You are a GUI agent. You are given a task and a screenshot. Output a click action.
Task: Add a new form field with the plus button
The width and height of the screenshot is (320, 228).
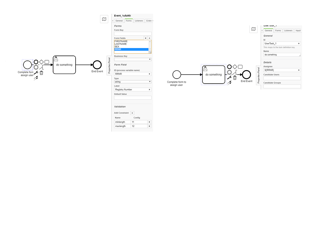(149, 38)
